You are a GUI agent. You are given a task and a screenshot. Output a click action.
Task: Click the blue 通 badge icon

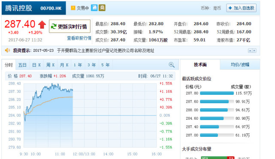pos(94,8)
